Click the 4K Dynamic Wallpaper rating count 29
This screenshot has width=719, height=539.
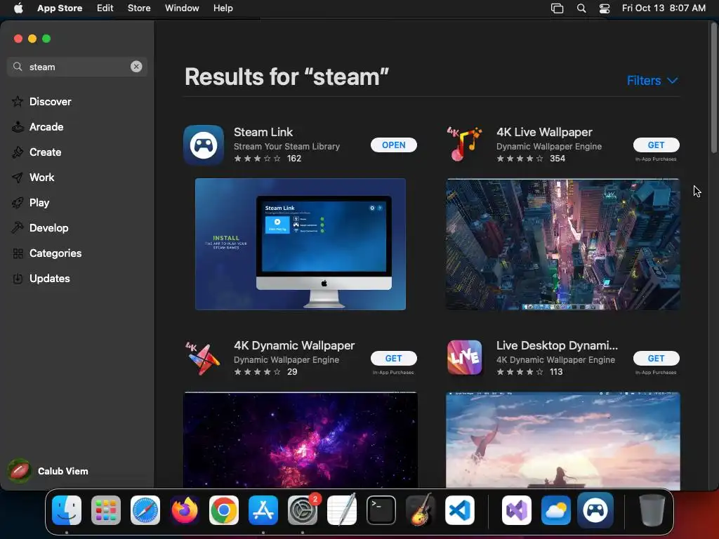(292, 372)
